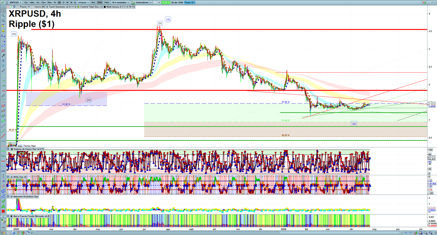Click the horizontal chart scrollbar track
Image resolution: width=437 pixels, height=235 pixels.
point(218,233)
